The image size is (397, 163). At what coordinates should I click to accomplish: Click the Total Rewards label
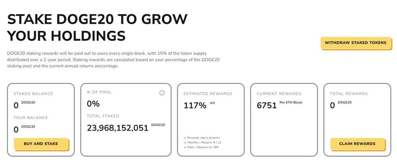(348, 94)
